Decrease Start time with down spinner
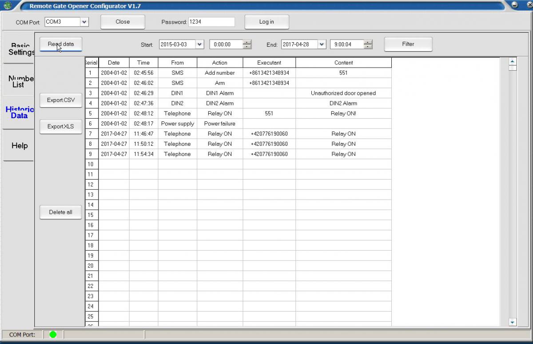The width and height of the screenshot is (533, 344). (247, 47)
